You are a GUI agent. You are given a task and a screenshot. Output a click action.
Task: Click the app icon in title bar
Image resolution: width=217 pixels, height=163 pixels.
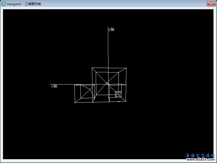point(3,4)
